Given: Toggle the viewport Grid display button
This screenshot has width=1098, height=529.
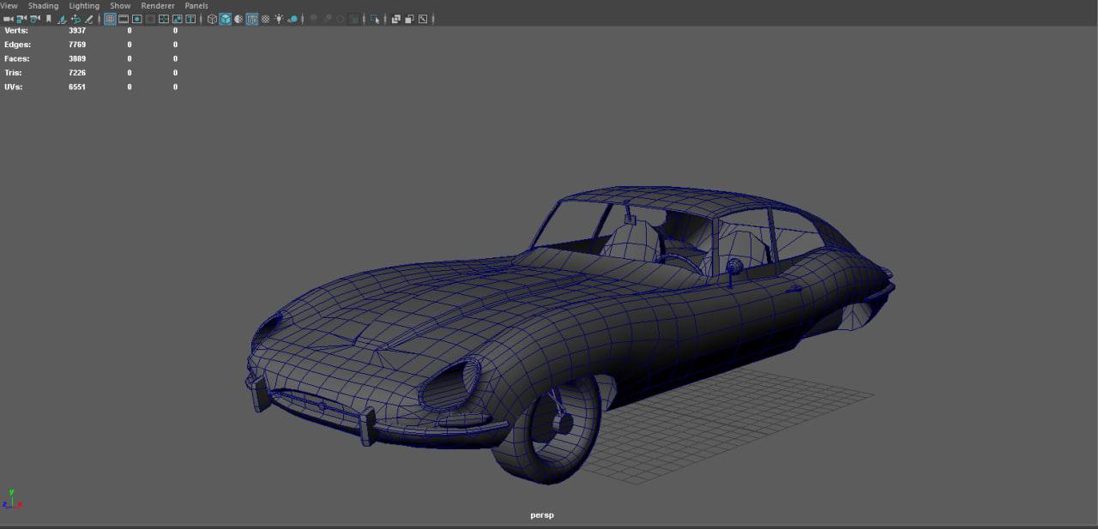Looking at the screenshot, I should coord(110,19).
